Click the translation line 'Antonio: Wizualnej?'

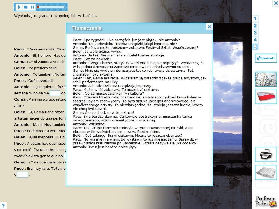click(x=90, y=124)
